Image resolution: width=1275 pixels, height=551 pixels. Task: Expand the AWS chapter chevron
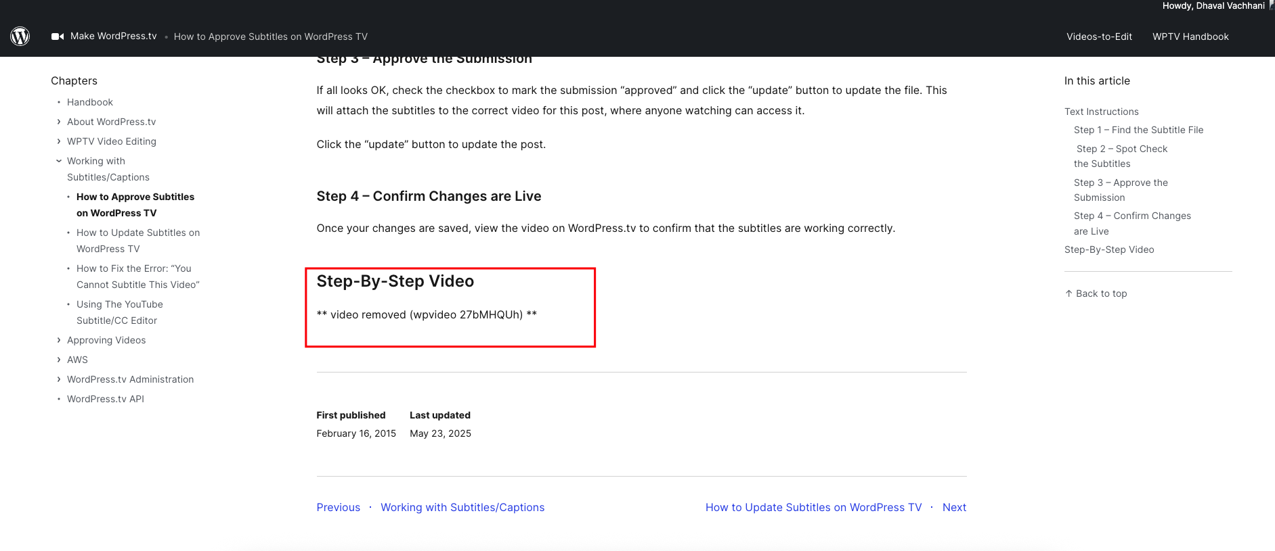pyautogui.click(x=59, y=360)
